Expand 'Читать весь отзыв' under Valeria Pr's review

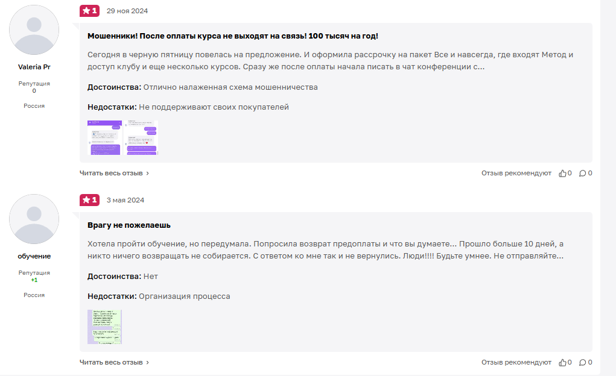tap(113, 174)
